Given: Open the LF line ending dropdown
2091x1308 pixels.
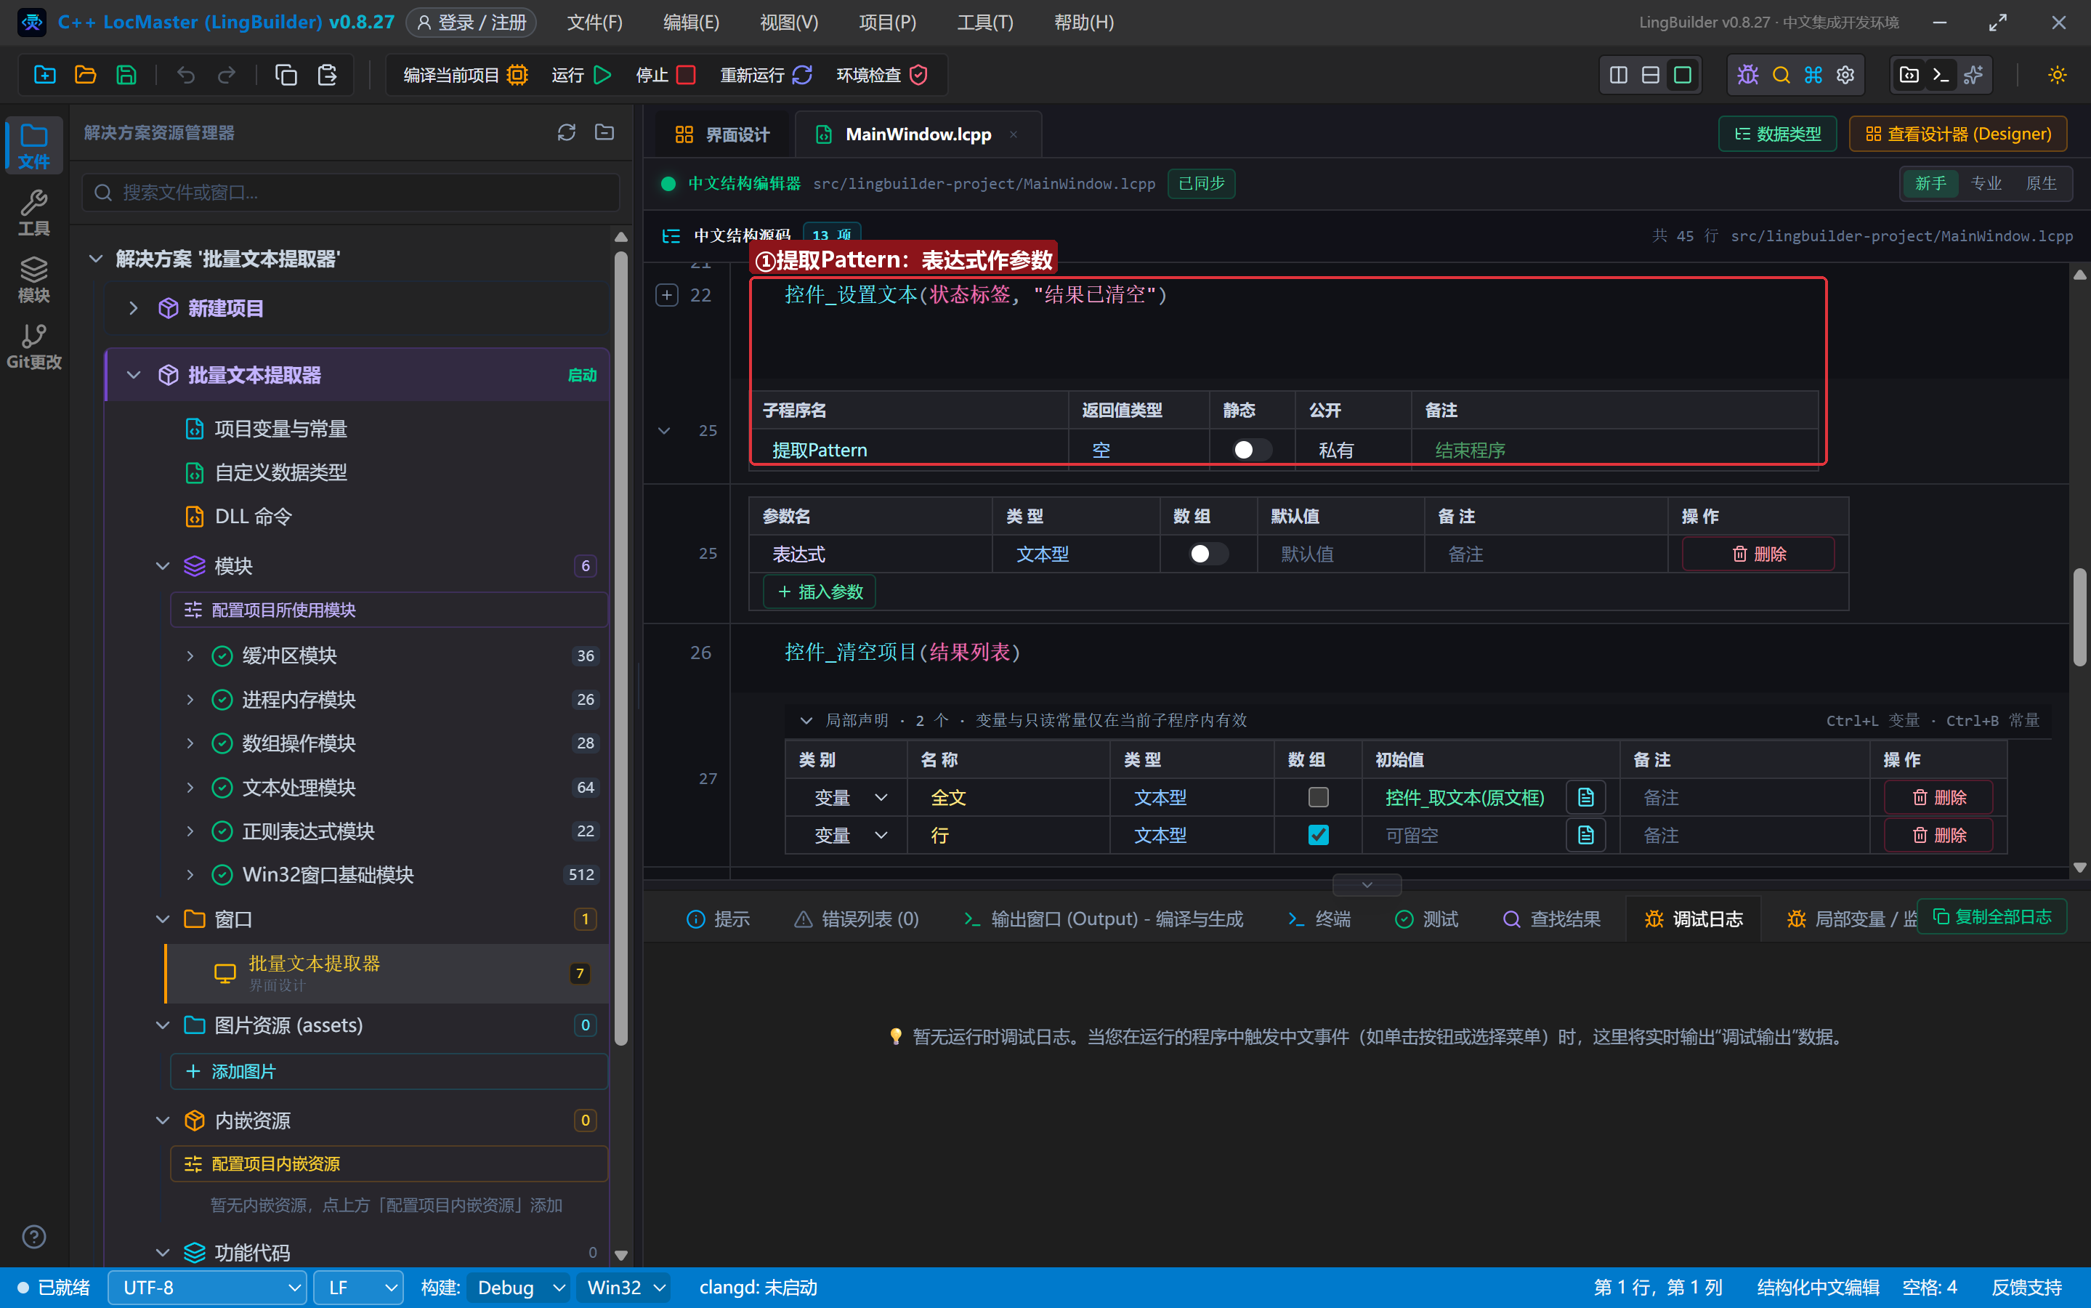Looking at the screenshot, I should pyautogui.click(x=358, y=1287).
